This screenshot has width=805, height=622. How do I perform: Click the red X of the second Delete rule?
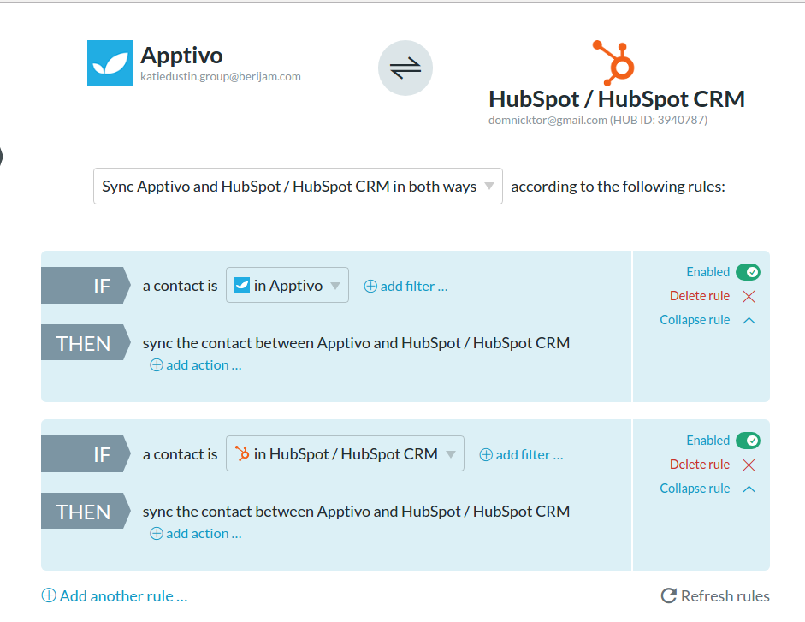coord(749,465)
